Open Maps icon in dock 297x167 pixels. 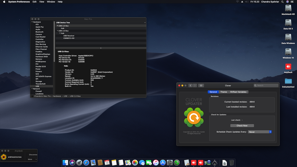coord(128,163)
